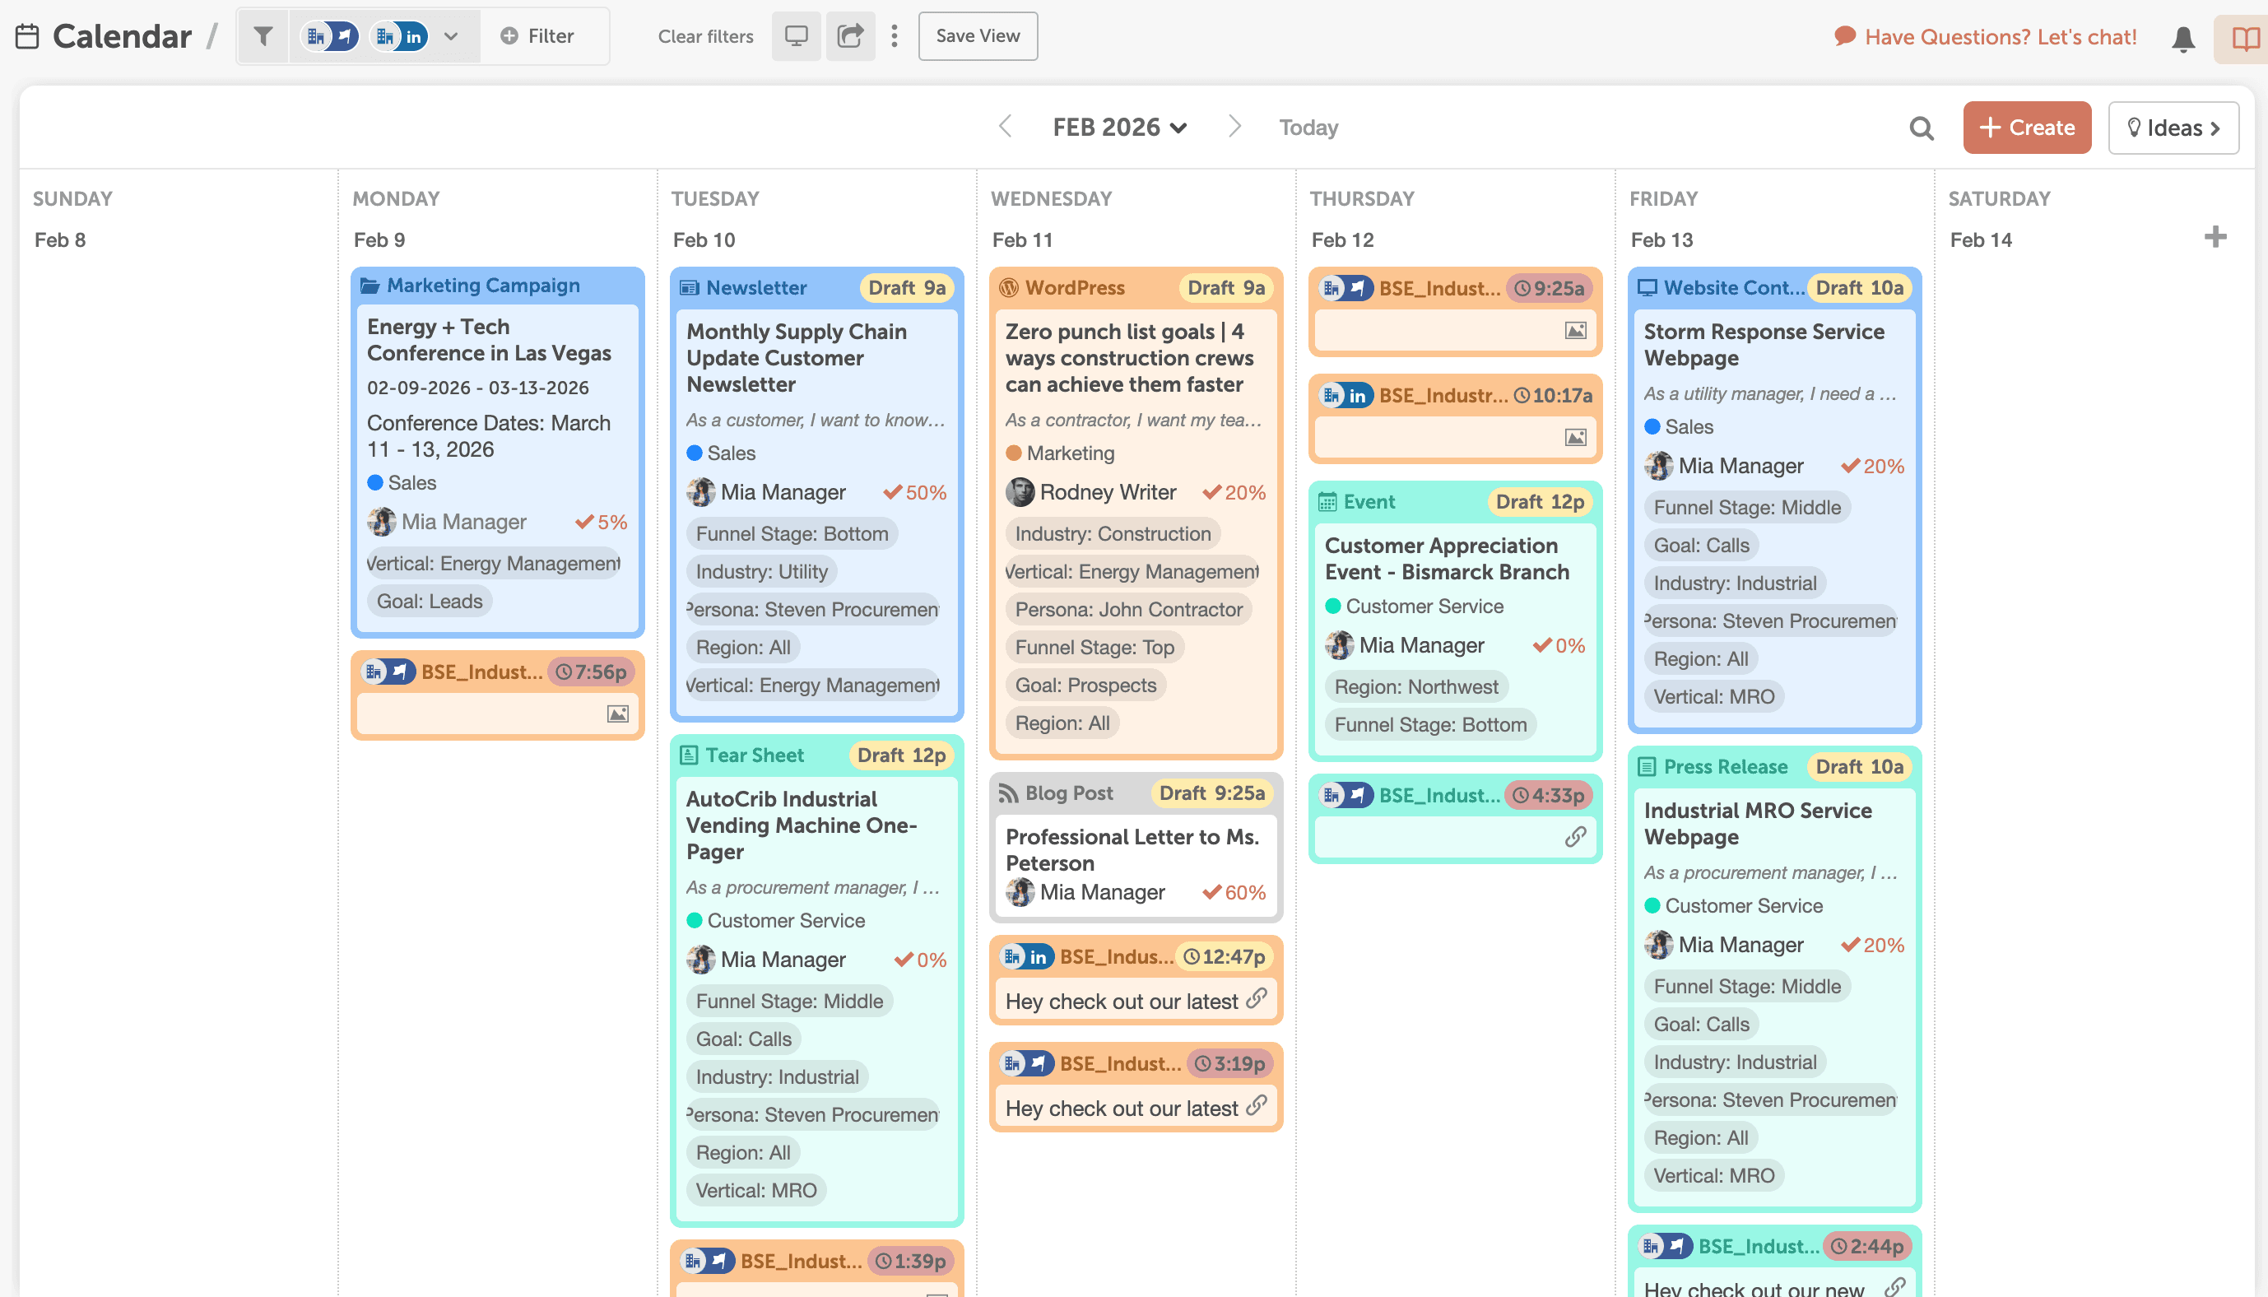Screen dimensions: 2268x1297
Task: Click the Save View button
Action: pyautogui.click(x=977, y=35)
